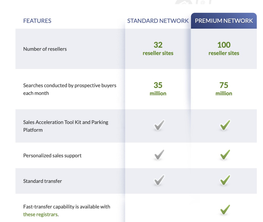This screenshot has width=263, height=222.
Task: Open the 'these registrars' link
Action: 40,215
